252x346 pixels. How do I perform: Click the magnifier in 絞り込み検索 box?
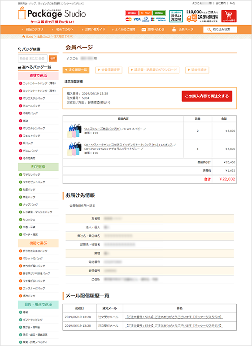pyautogui.click(x=209, y=30)
